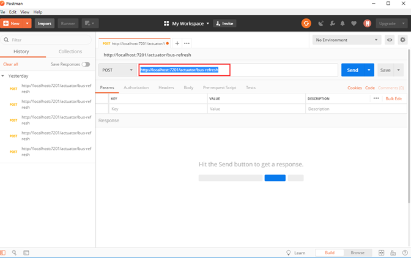The width and height of the screenshot is (411, 258).
Task: Click the request URL input field
Action: (x=238, y=70)
